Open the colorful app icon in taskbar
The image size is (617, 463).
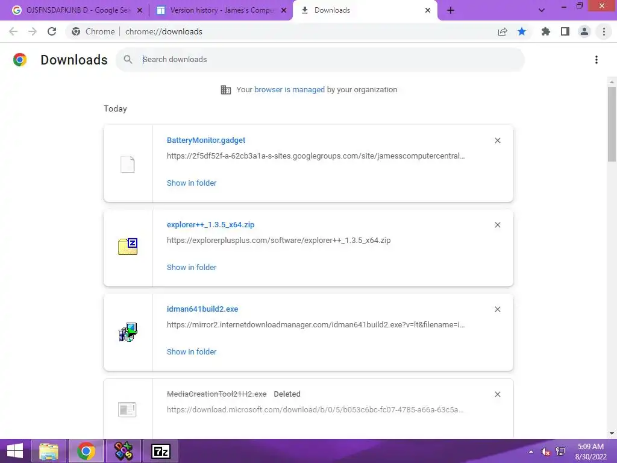pos(124,451)
